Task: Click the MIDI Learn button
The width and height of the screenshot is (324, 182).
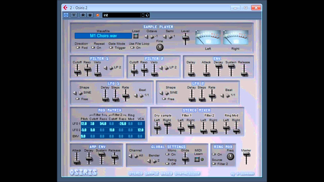Action: pos(197,159)
